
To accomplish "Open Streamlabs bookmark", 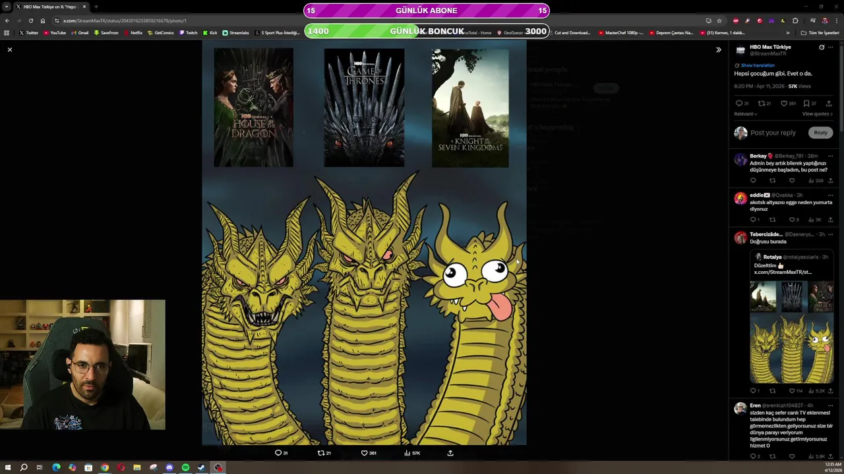I will [235, 32].
